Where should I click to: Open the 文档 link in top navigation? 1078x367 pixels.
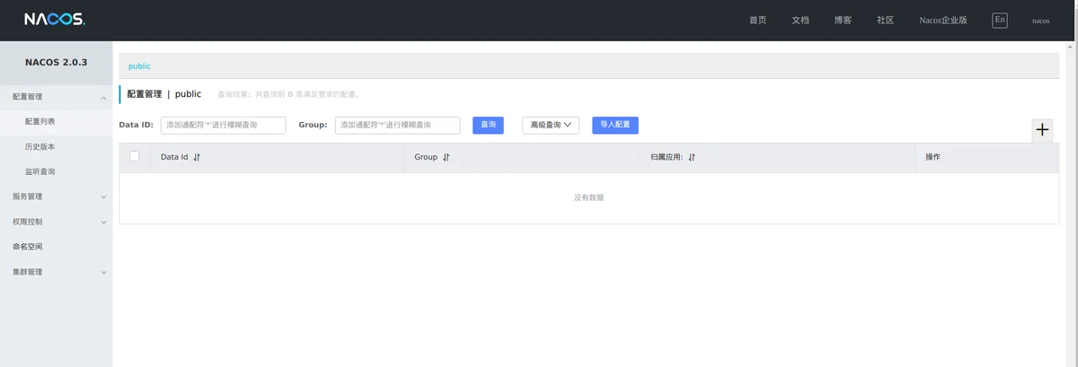click(x=800, y=21)
